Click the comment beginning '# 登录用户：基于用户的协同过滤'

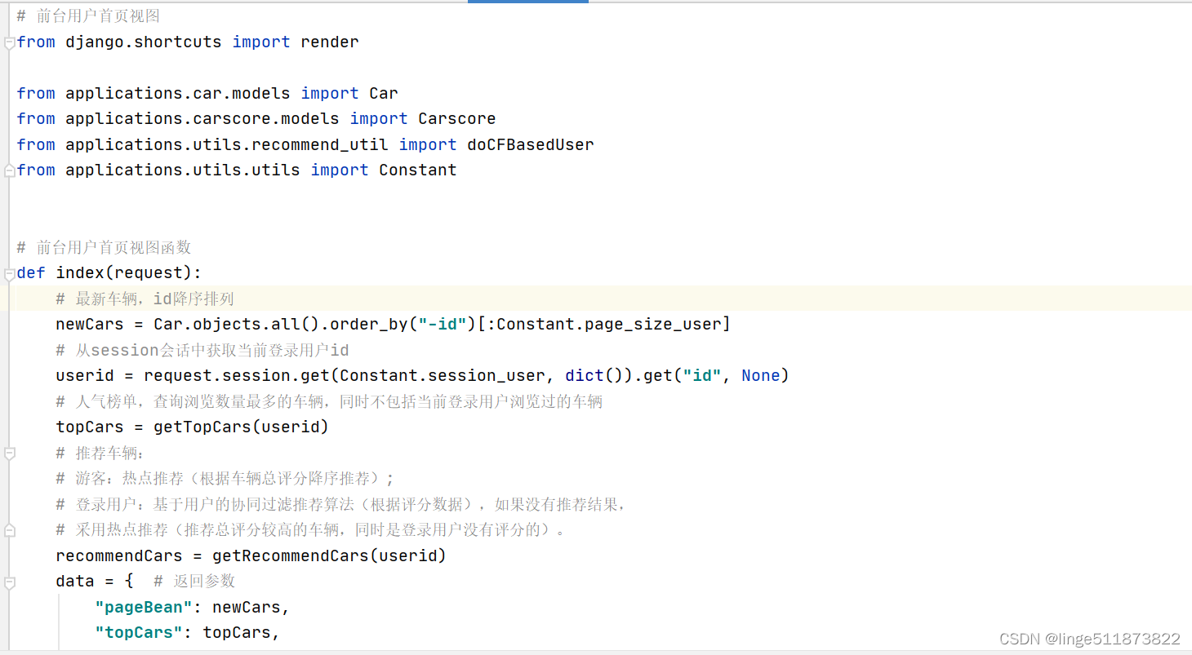pyautogui.click(x=341, y=504)
